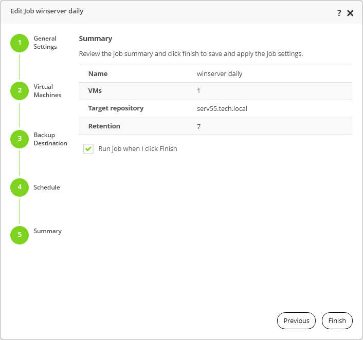This screenshot has width=363, height=340.
Task: Click the Retention value of 7
Action: [x=198, y=126]
